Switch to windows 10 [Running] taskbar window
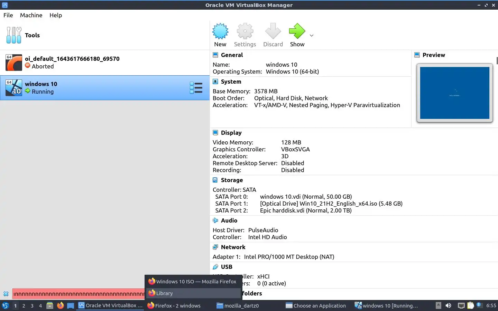The height and width of the screenshot is (311, 498). 387,305
